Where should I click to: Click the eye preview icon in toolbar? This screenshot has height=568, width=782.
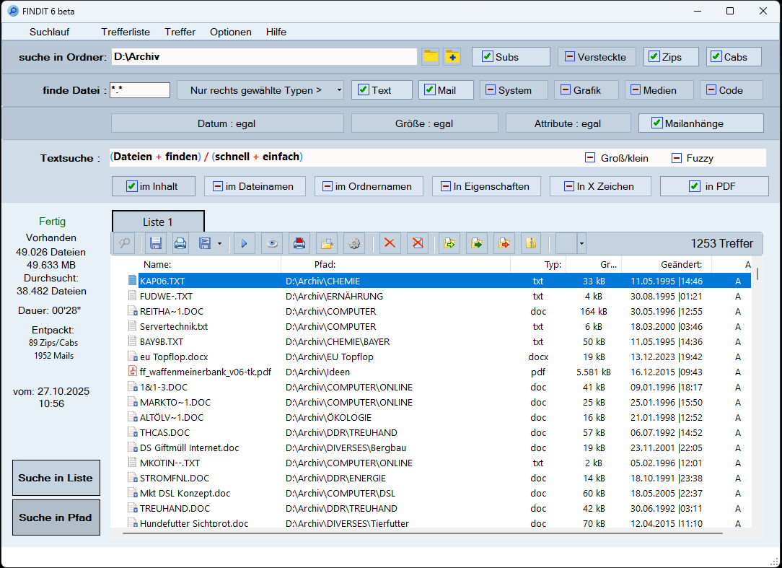pos(272,244)
